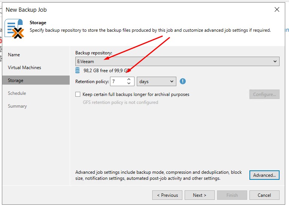
Task: Open Advanced job settings
Action: 264,175
